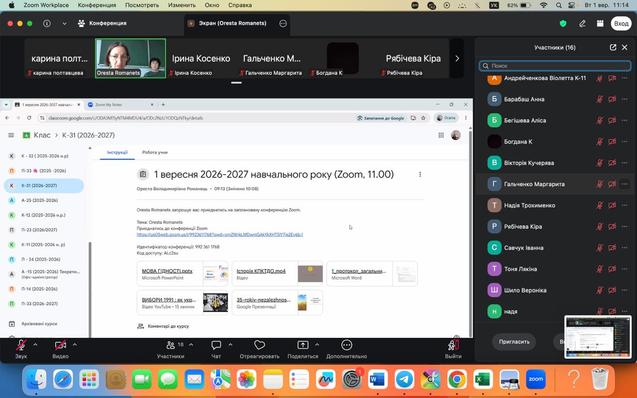Click the Выйти leave meeting button
This screenshot has height=398, width=637.
click(x=453, y=349)
